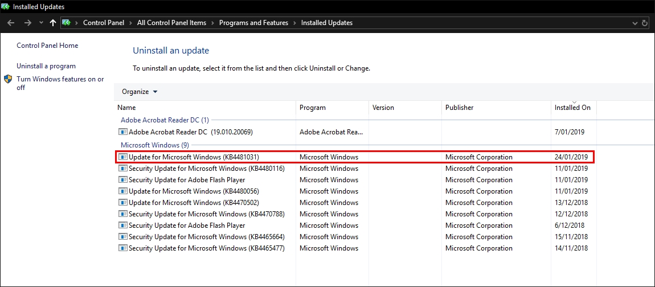655x287 pixels.
Task: Sort by Publisher column header
Action: pos(497,108)
